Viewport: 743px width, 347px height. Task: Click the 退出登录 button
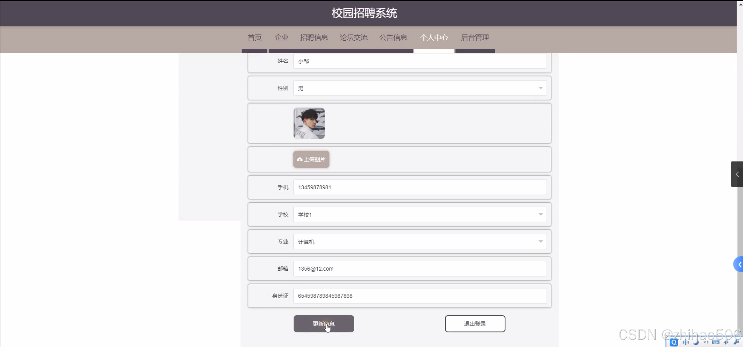pos(475,323)
